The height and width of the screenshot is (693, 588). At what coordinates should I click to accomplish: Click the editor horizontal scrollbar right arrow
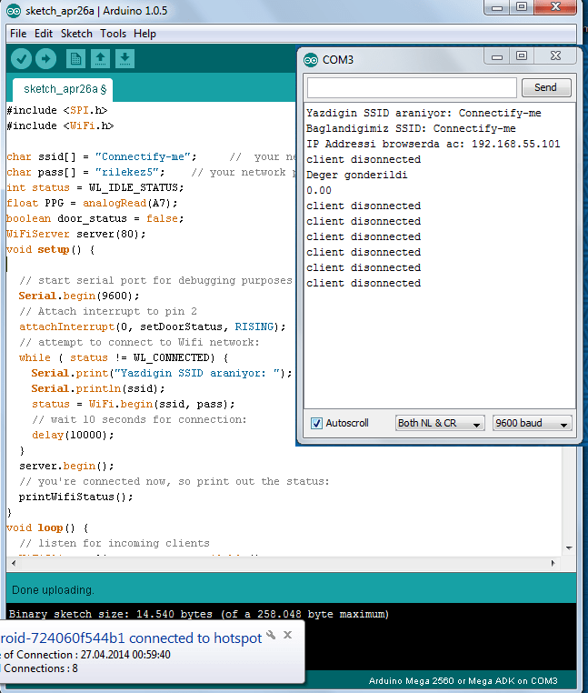pyautogui.click(x=553, y=564)
